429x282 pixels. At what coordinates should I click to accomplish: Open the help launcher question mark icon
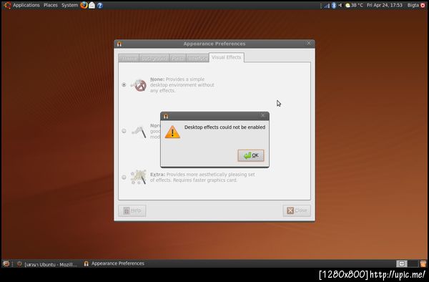pyautogui.click(x=100, y=5)
